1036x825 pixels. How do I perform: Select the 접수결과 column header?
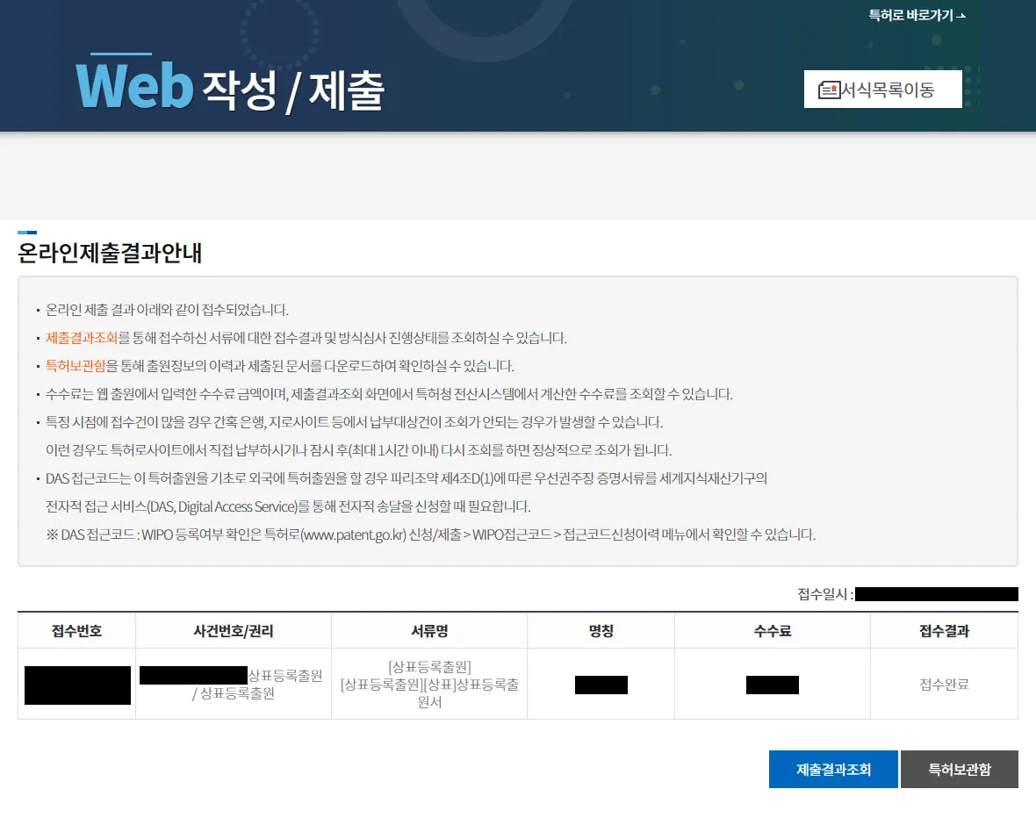[944, 631]
